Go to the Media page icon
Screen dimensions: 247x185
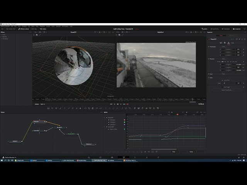89,157
